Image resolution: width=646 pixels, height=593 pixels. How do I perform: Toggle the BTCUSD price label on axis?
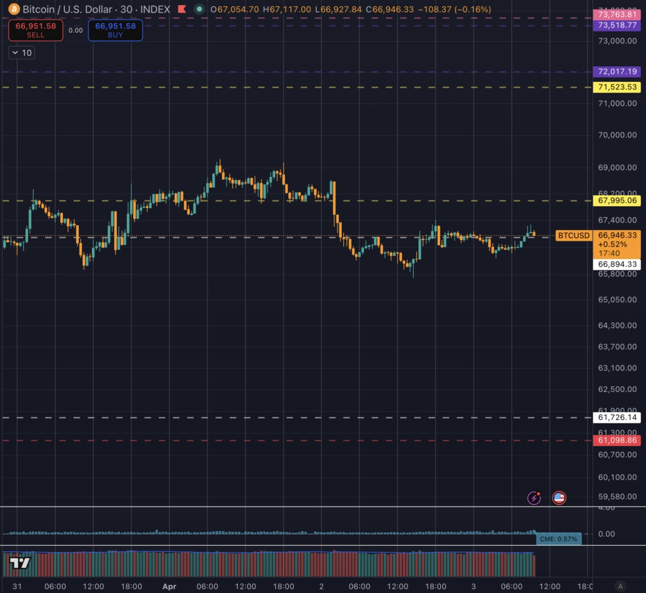(573, 236)
